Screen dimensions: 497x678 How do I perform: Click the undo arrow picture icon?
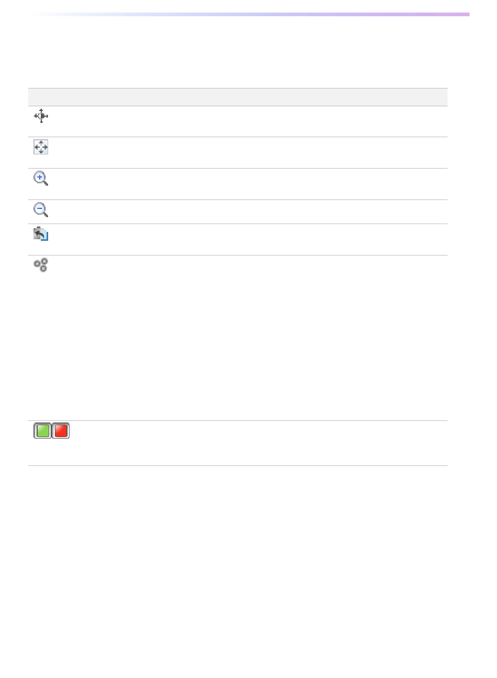tap(41, 234)
